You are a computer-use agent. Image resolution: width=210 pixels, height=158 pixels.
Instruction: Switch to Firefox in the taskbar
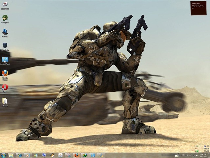77,155
